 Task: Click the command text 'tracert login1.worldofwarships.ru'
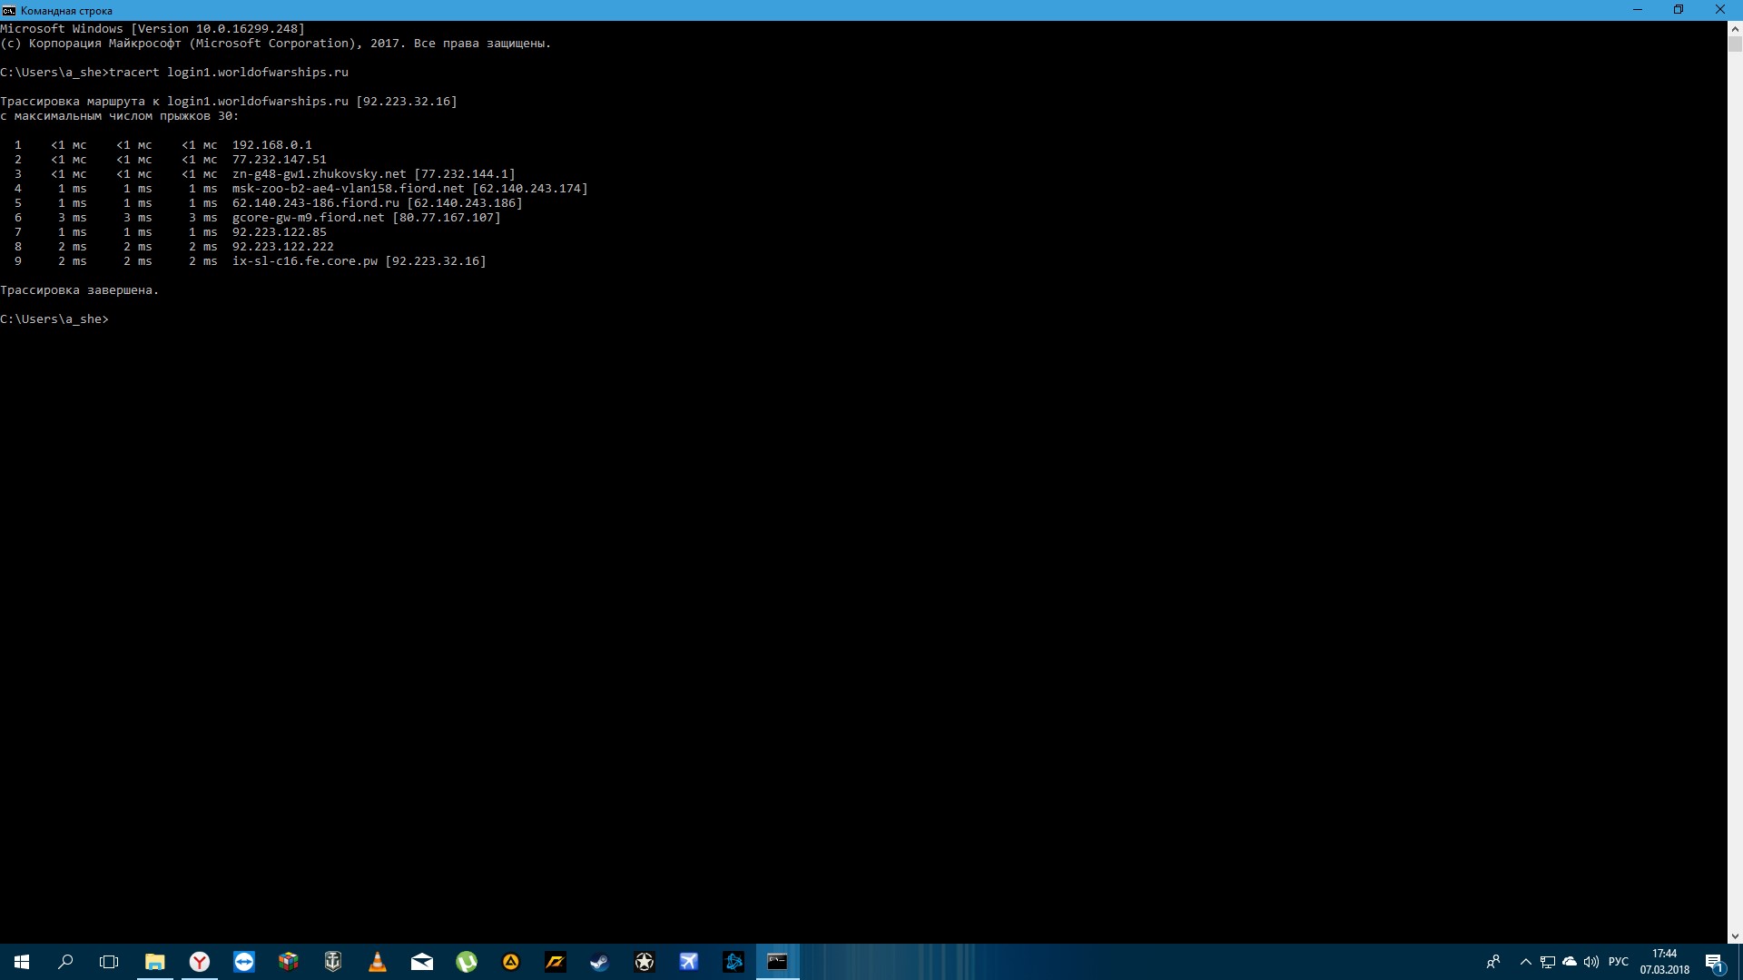point(229,73)
